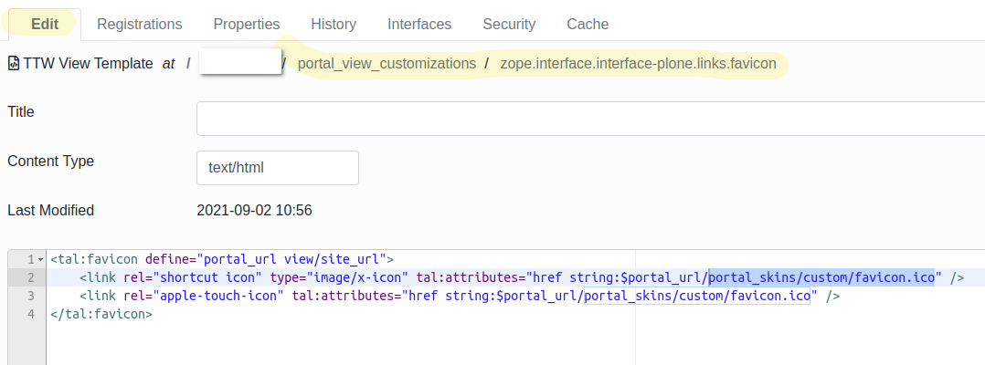Viewport: 985px width, 365px height.
Task: Click the root slash breadcrumb after 'at'
Action: coord(189,64)
